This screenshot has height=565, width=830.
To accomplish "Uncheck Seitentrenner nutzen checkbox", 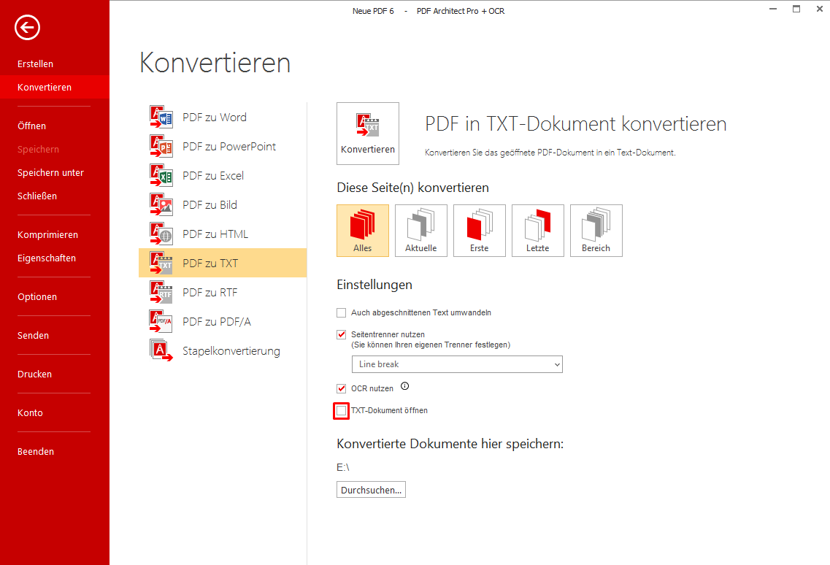I will [x=342, y=334].
